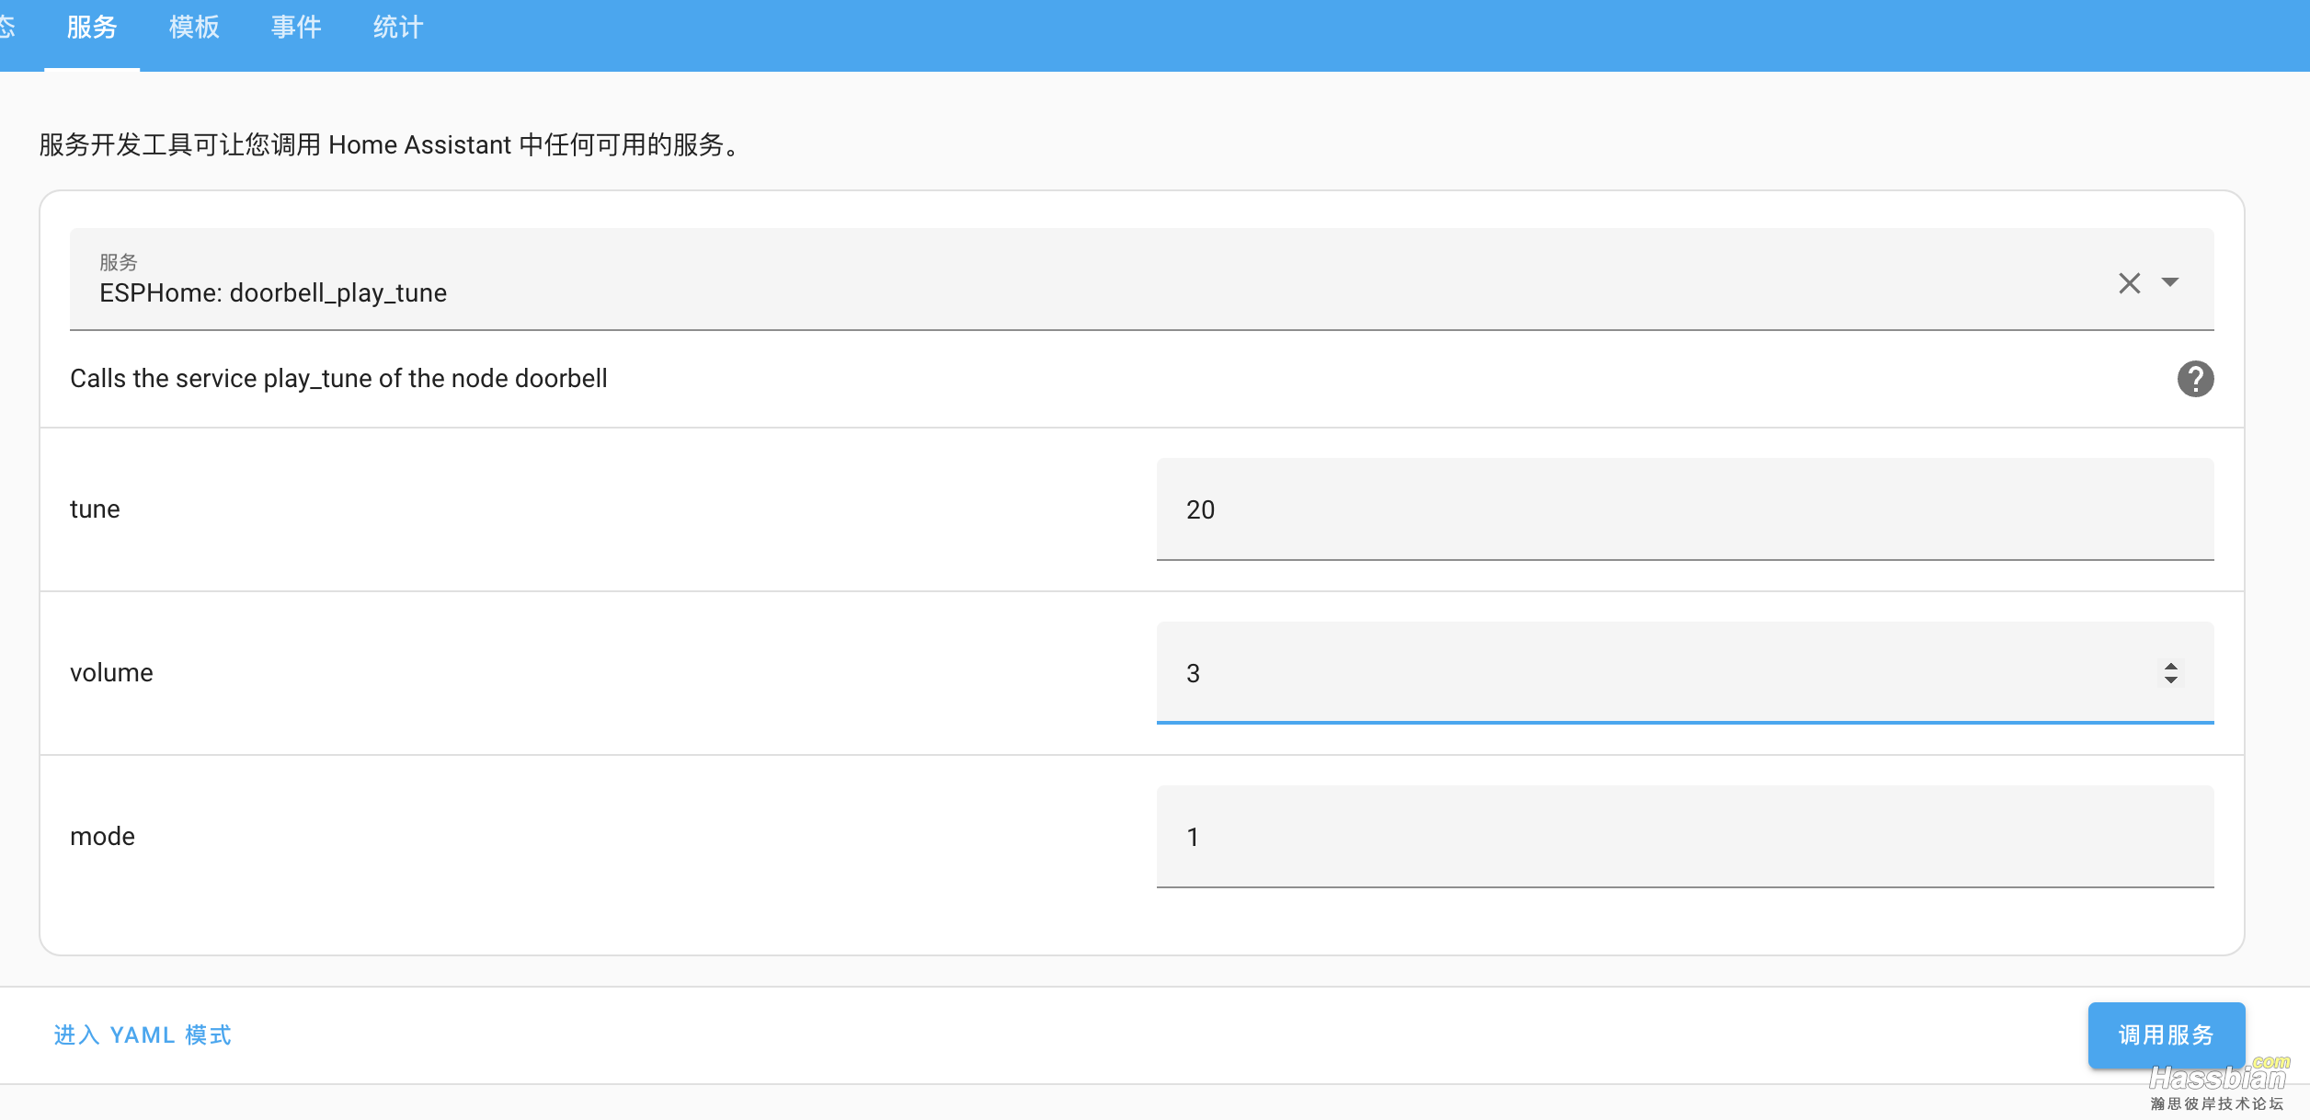Image resolution: width=2310 pixels, height=1120 pixels.
Task: Click the 'tune' field label
Action: pos(95,509)
